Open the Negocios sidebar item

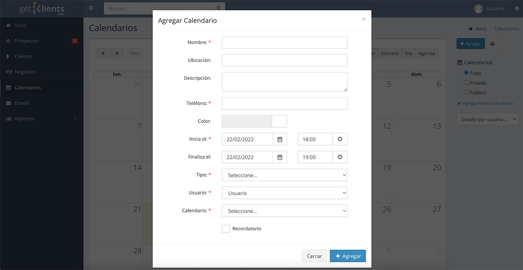pyautogui.click(x=24, y=72)
